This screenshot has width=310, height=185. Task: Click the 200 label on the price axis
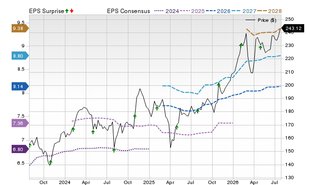tap(290, 85)
